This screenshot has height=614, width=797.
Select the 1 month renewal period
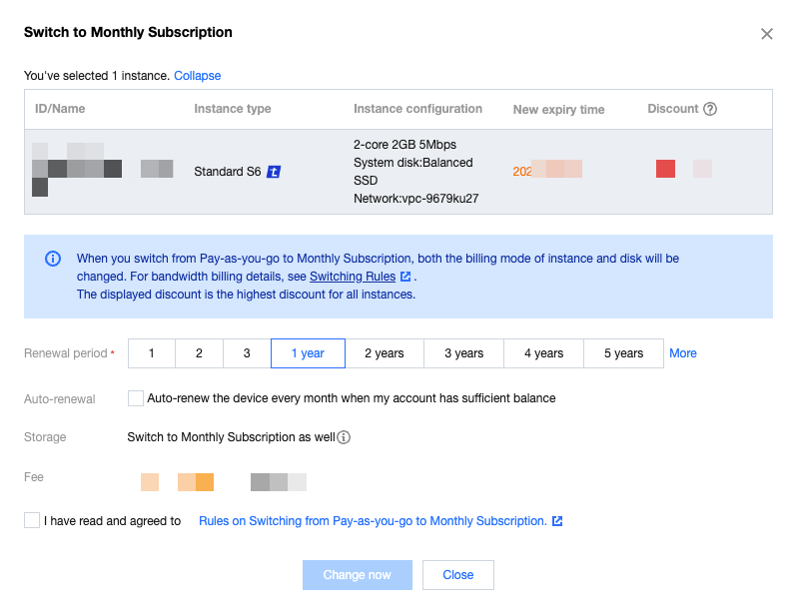pos(151,353)
